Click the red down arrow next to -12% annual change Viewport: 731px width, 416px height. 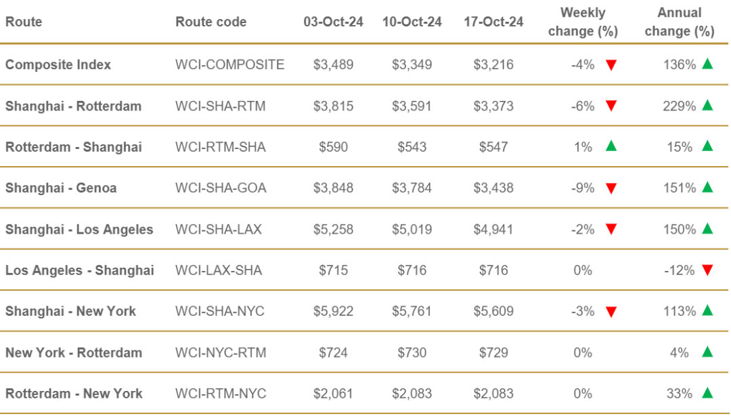pos(707,270)
